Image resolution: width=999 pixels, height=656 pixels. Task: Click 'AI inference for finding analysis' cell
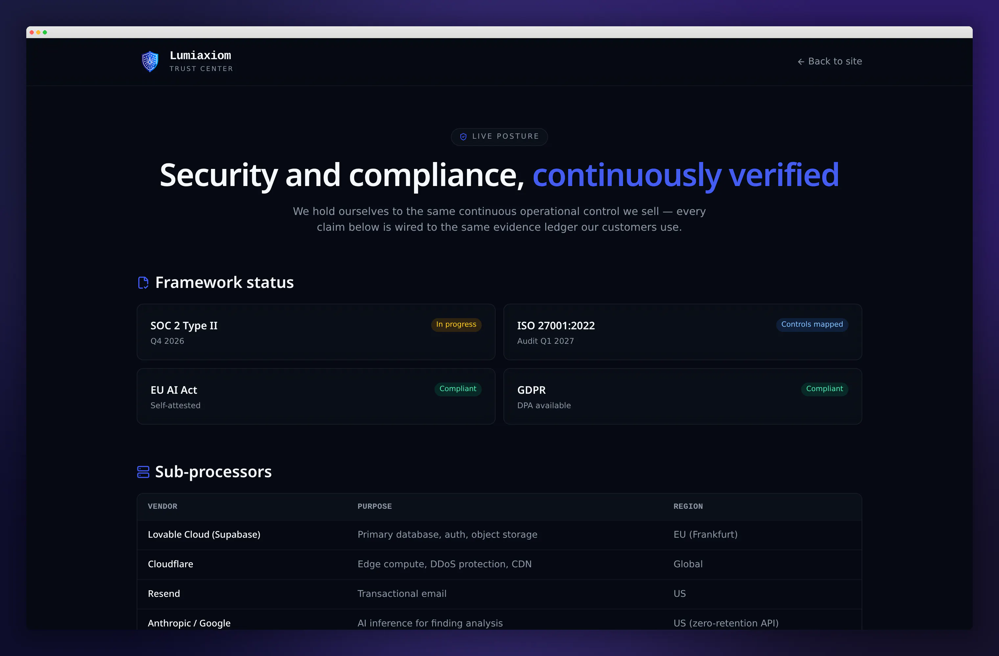430,623
